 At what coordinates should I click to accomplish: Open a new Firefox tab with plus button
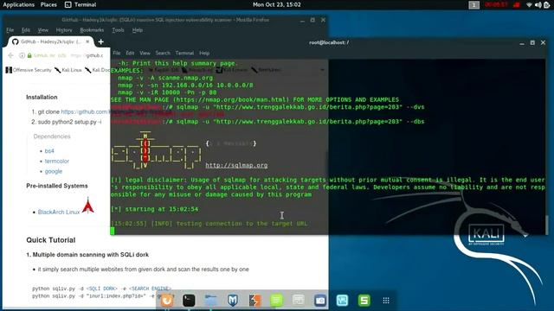pos(101,42)
